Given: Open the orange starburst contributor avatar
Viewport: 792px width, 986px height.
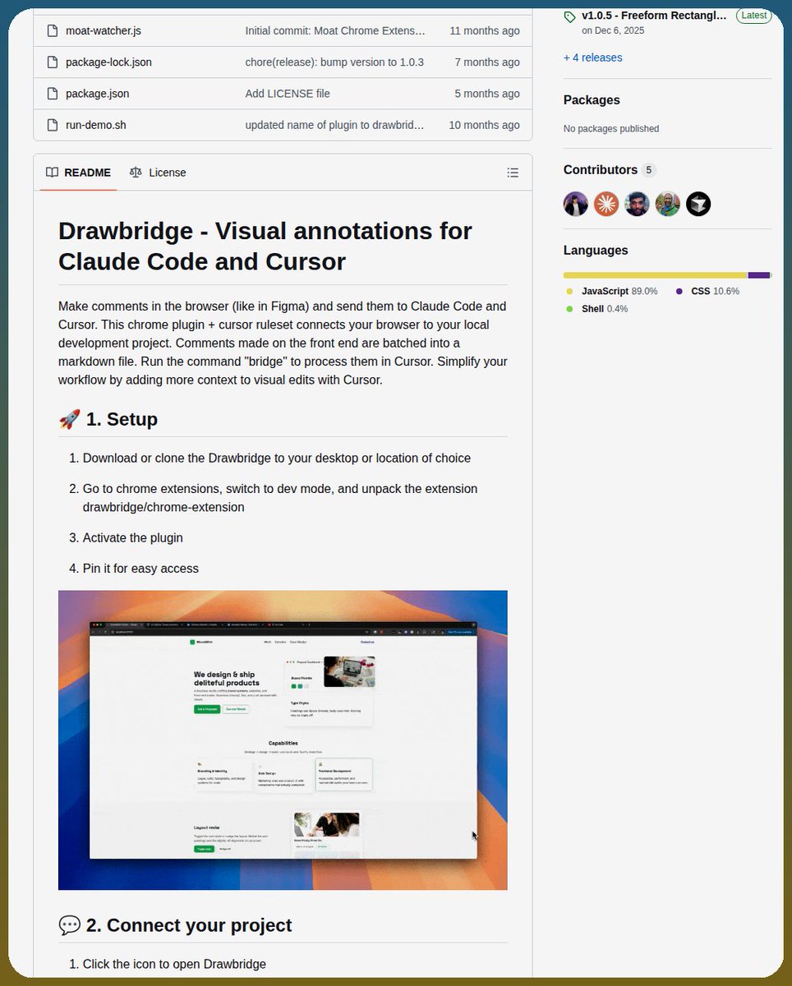Looking at the screenshot, I should click(x=606, y=204).
